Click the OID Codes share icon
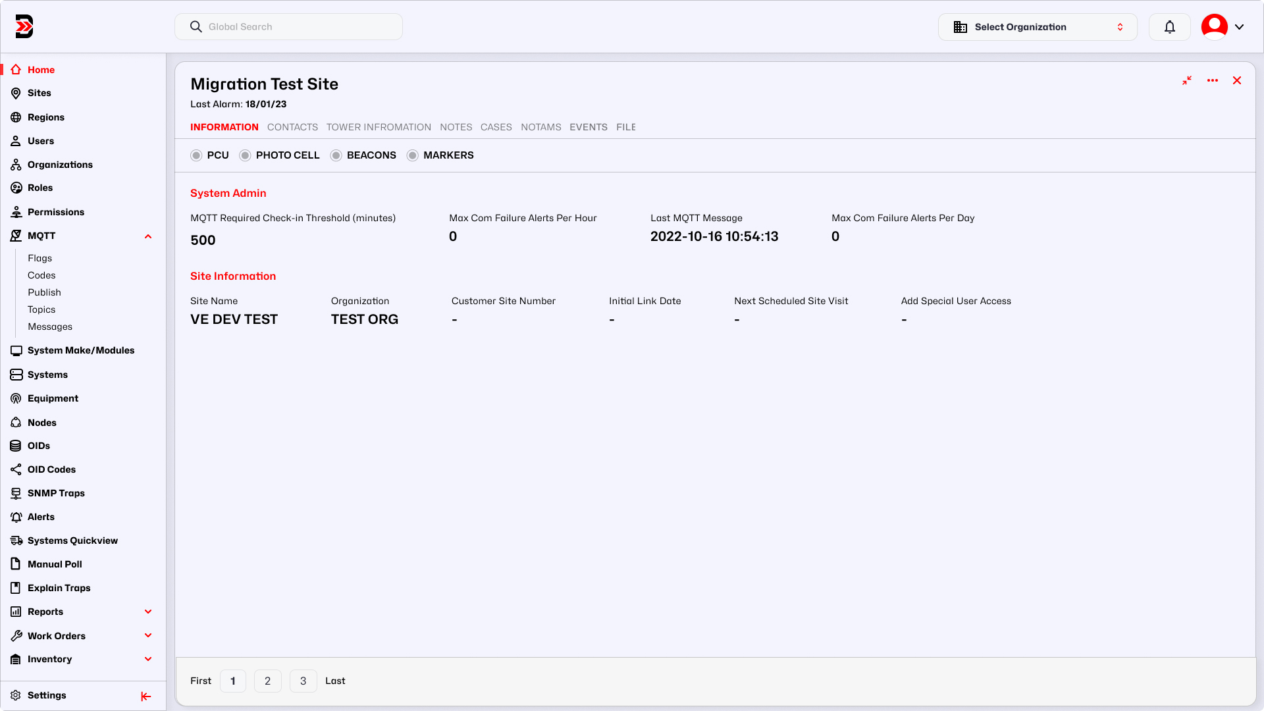This screenshot has width=1264, height=711. 16,469
